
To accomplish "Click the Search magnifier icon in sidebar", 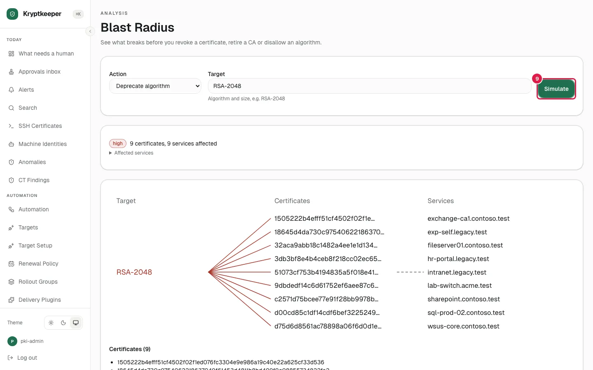I will click(11, 108).
